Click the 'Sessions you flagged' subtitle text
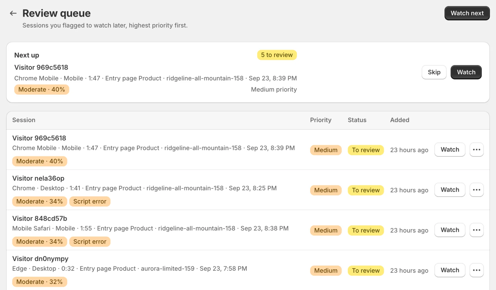Viewport: 496px width, 290px height. [105, 26]
